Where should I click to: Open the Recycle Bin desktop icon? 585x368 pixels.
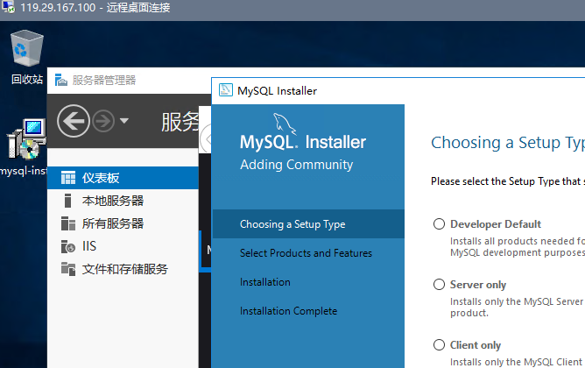coord(26,51)
